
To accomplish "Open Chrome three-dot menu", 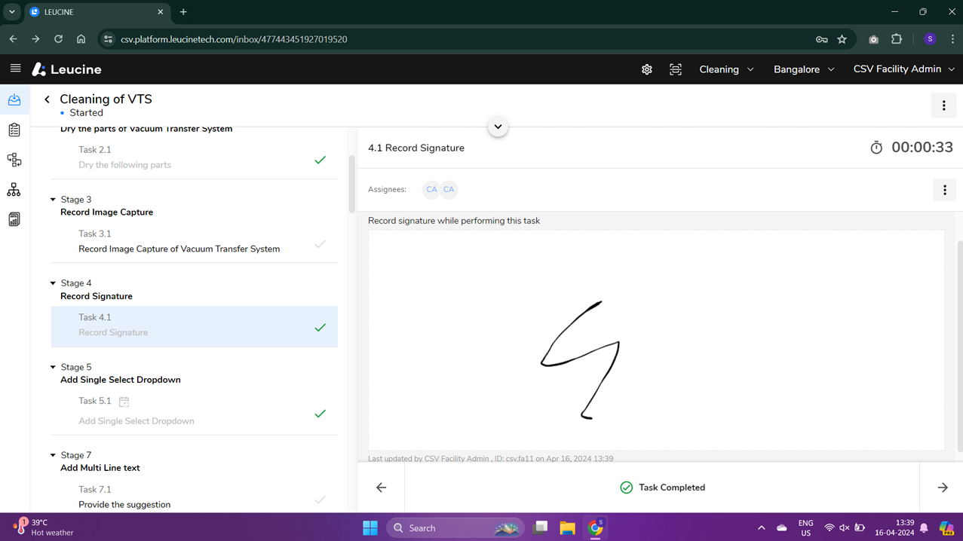I will (x=952, y=39).
